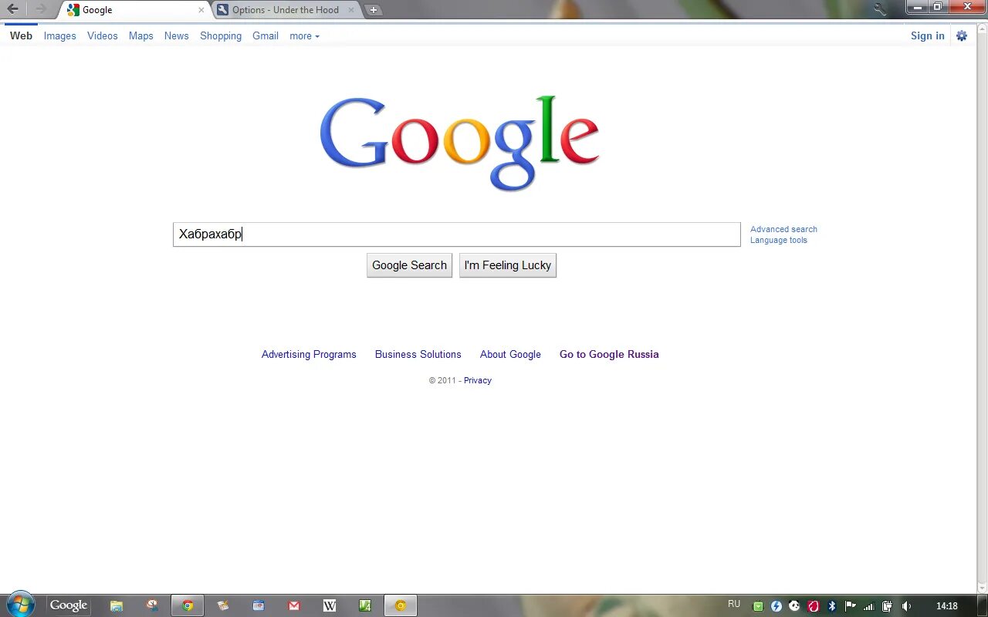Open Advanced search link
Image resolution: width=988 pixels, height=617 pixels.
point(783,229)
